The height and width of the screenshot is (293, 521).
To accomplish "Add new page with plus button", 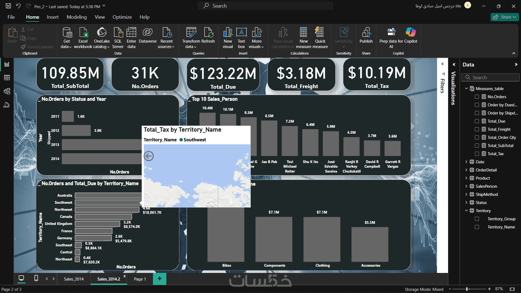I will [160, 279].
